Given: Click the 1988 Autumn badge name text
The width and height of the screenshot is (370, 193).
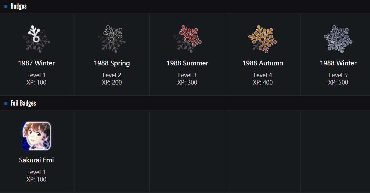Looking at the screenshot, I should click(x=263, y=63).
